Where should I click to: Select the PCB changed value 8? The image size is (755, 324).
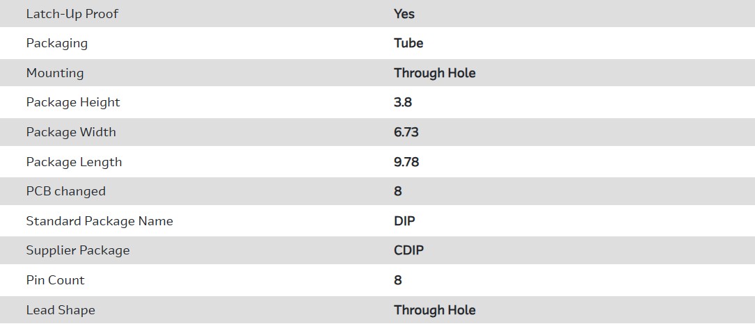tap(398, 191)
